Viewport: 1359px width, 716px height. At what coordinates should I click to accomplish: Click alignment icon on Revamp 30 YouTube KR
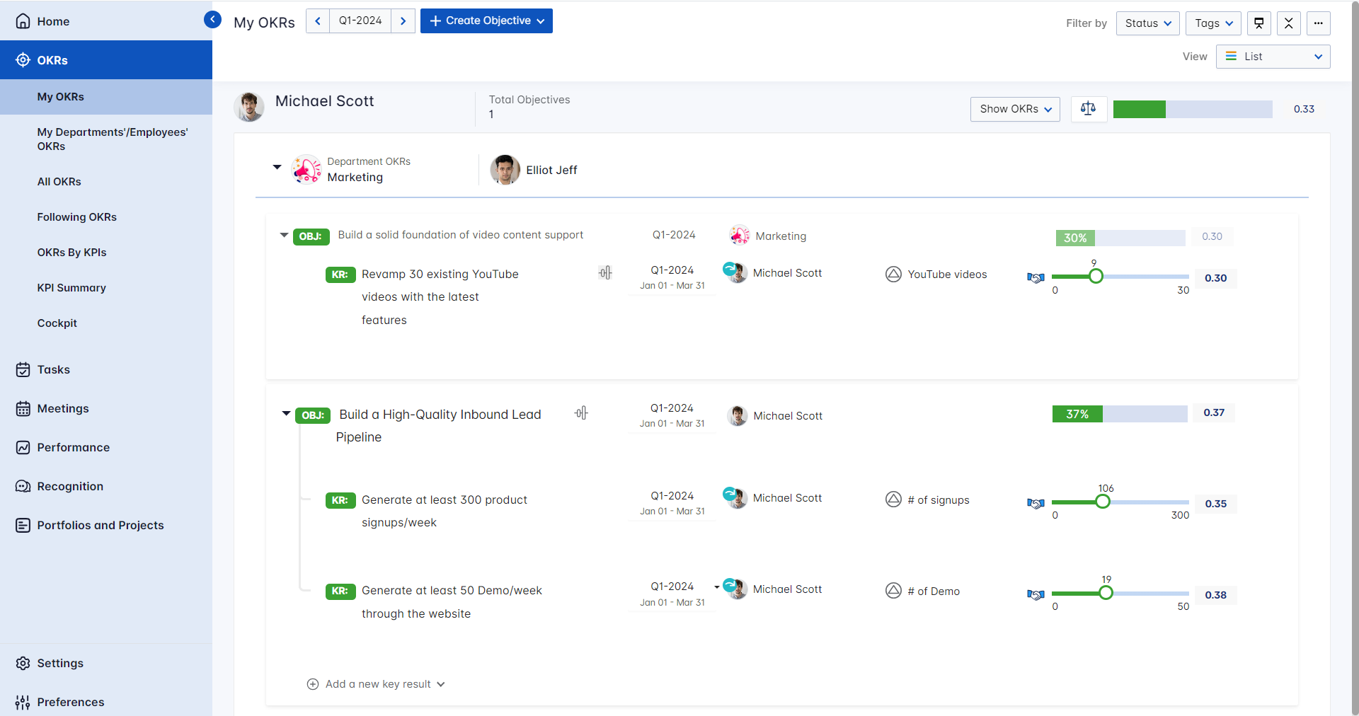(x=605, y=272)
